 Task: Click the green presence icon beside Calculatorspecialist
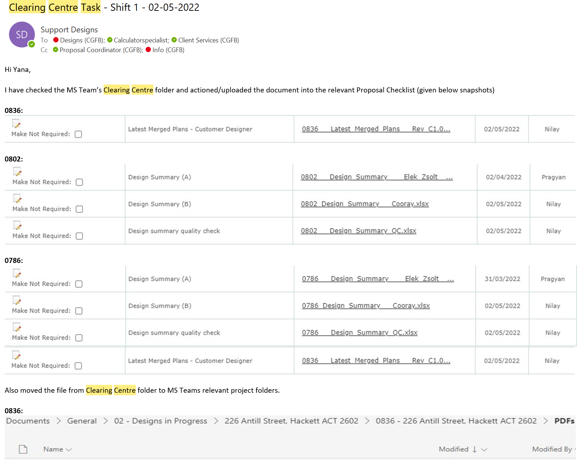point(110,40)
